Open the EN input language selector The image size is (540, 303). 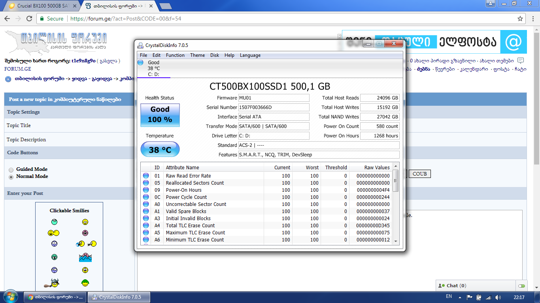pos(449,297)
